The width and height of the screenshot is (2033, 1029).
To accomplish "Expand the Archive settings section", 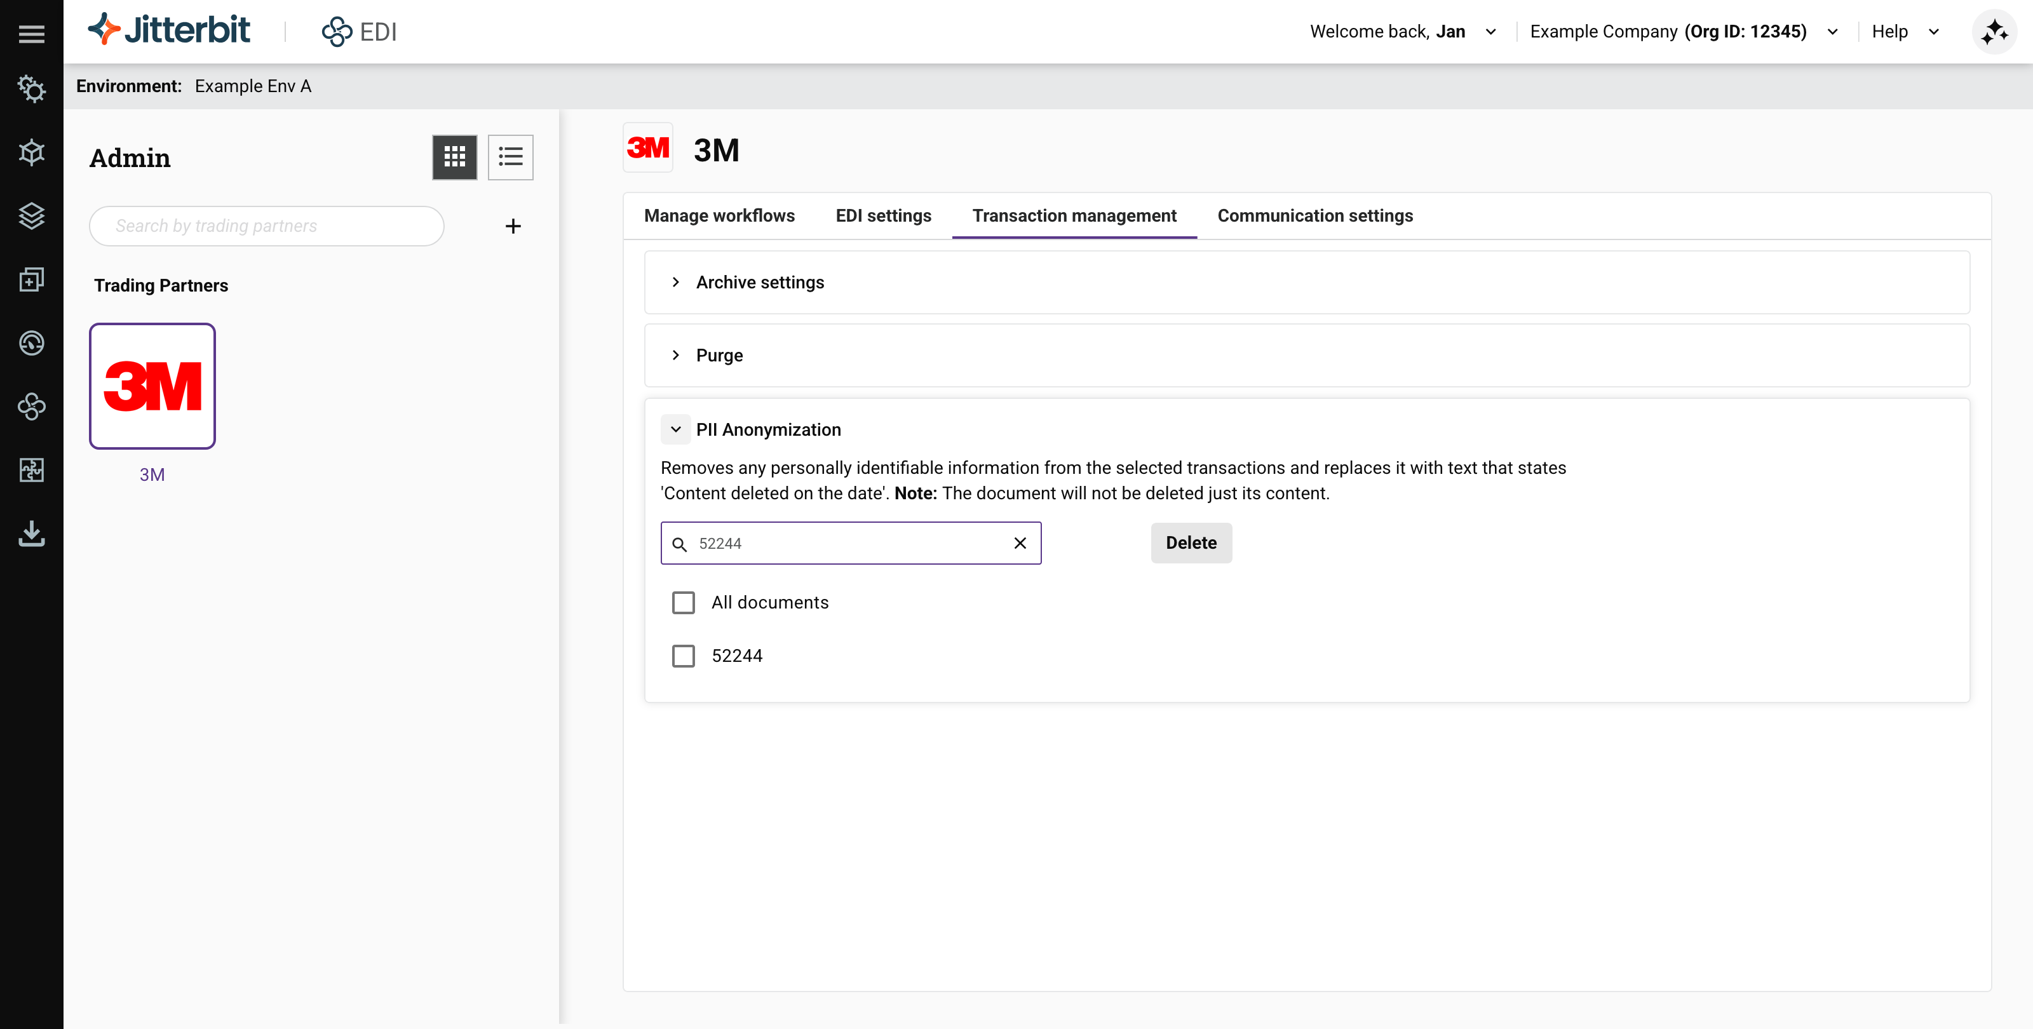I will click(x=675, y=283).
